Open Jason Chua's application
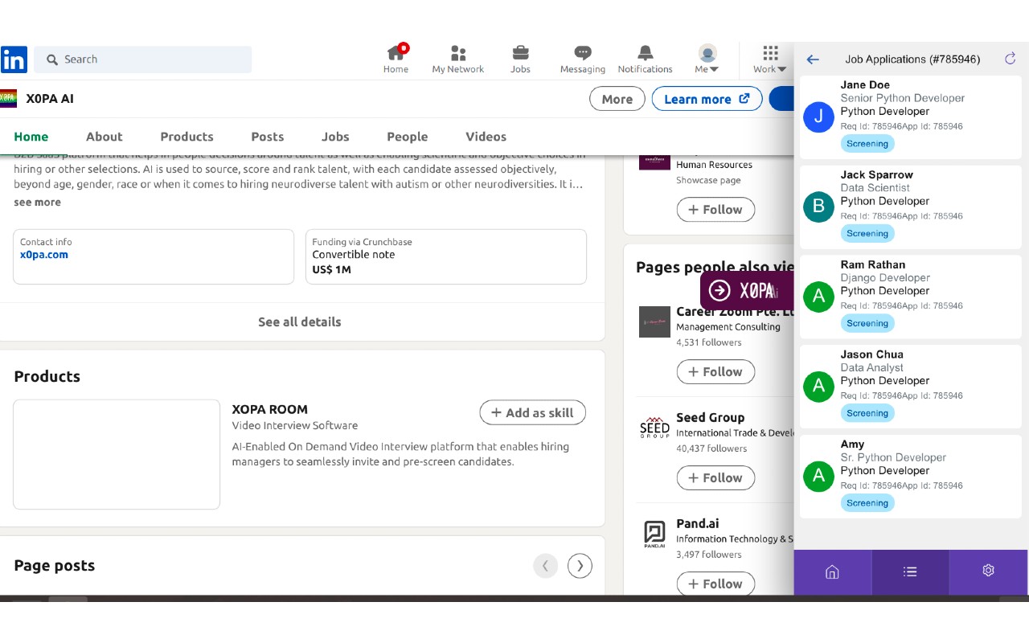The image size is (1029, 643). (910, 387)
